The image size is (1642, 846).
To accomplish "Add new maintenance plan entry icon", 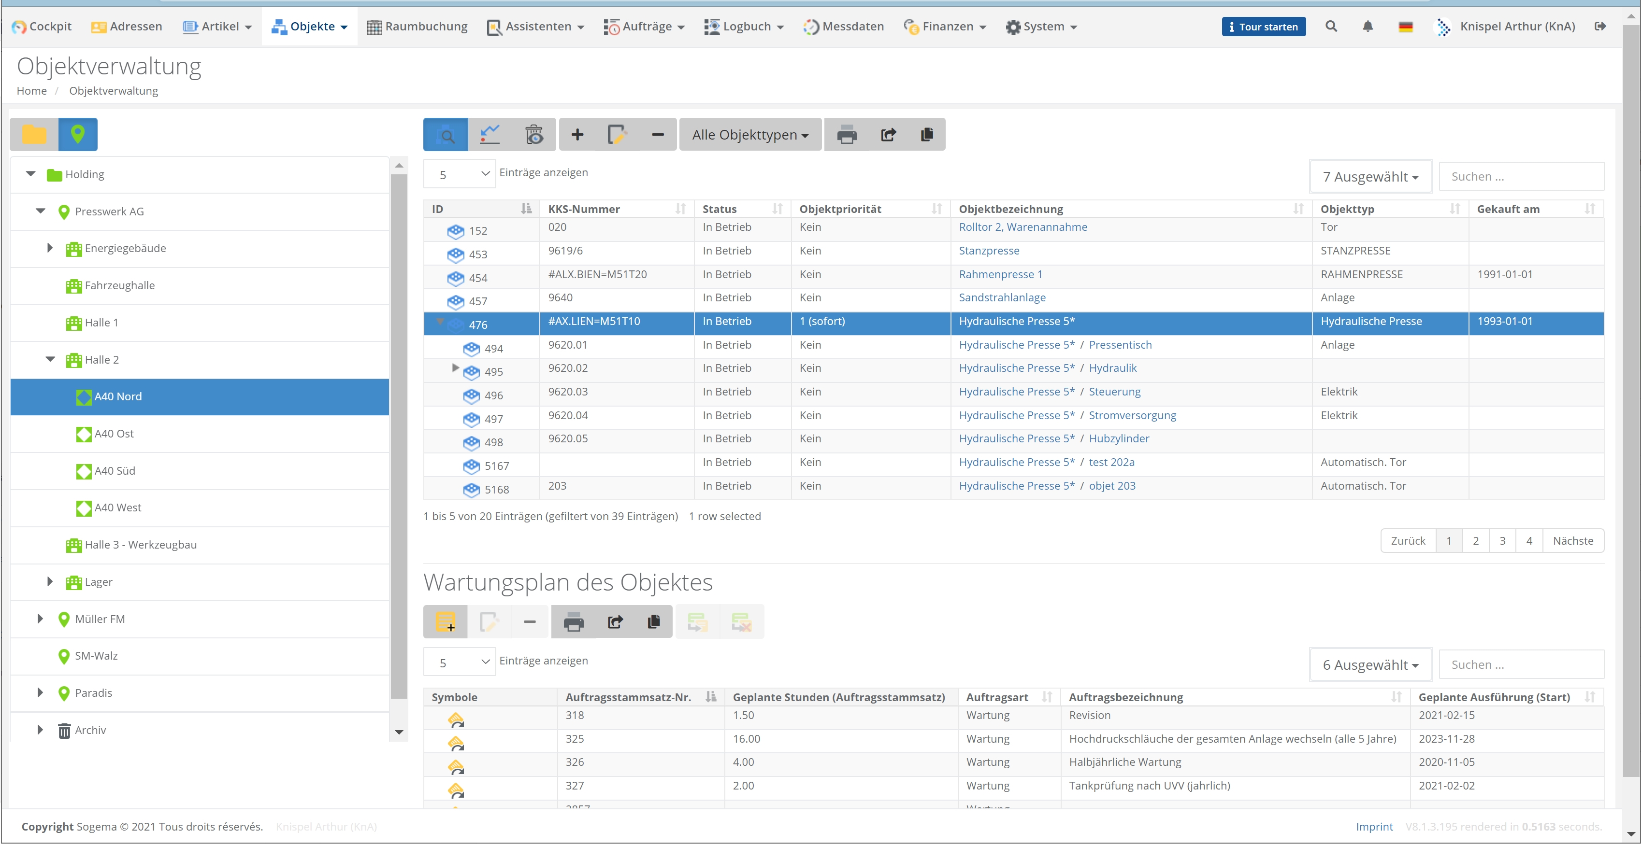I will click(x=446, y=622).
